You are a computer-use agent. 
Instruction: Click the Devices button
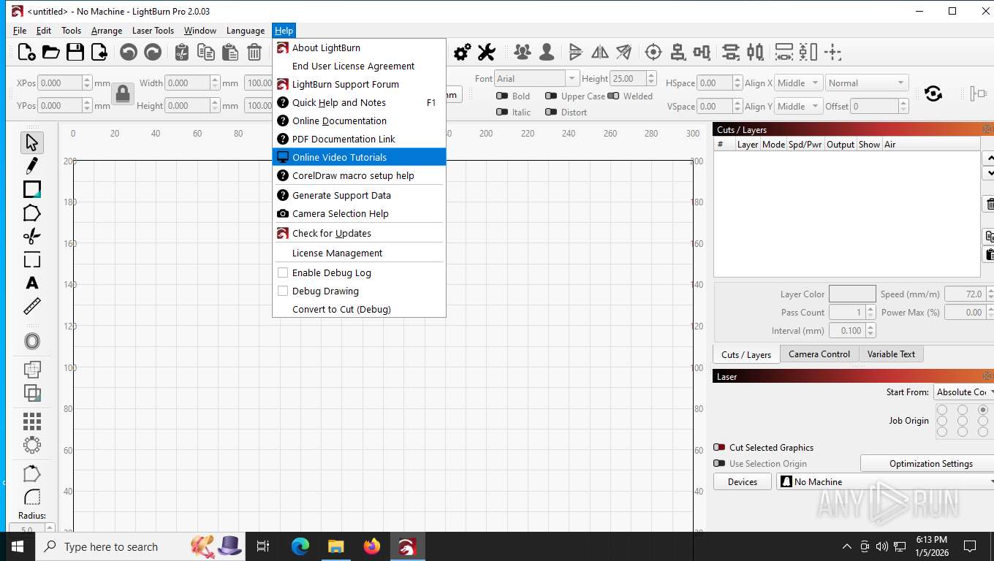743,481
